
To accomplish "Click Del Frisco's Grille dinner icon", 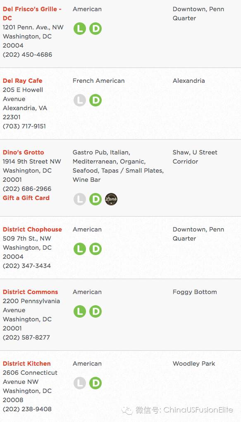I will [x=95, y=29].
